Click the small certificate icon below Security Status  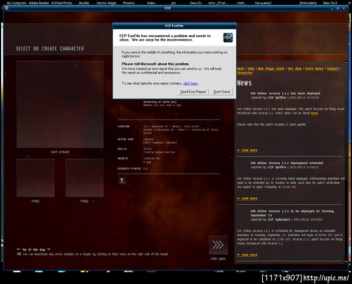coord(122,181)
